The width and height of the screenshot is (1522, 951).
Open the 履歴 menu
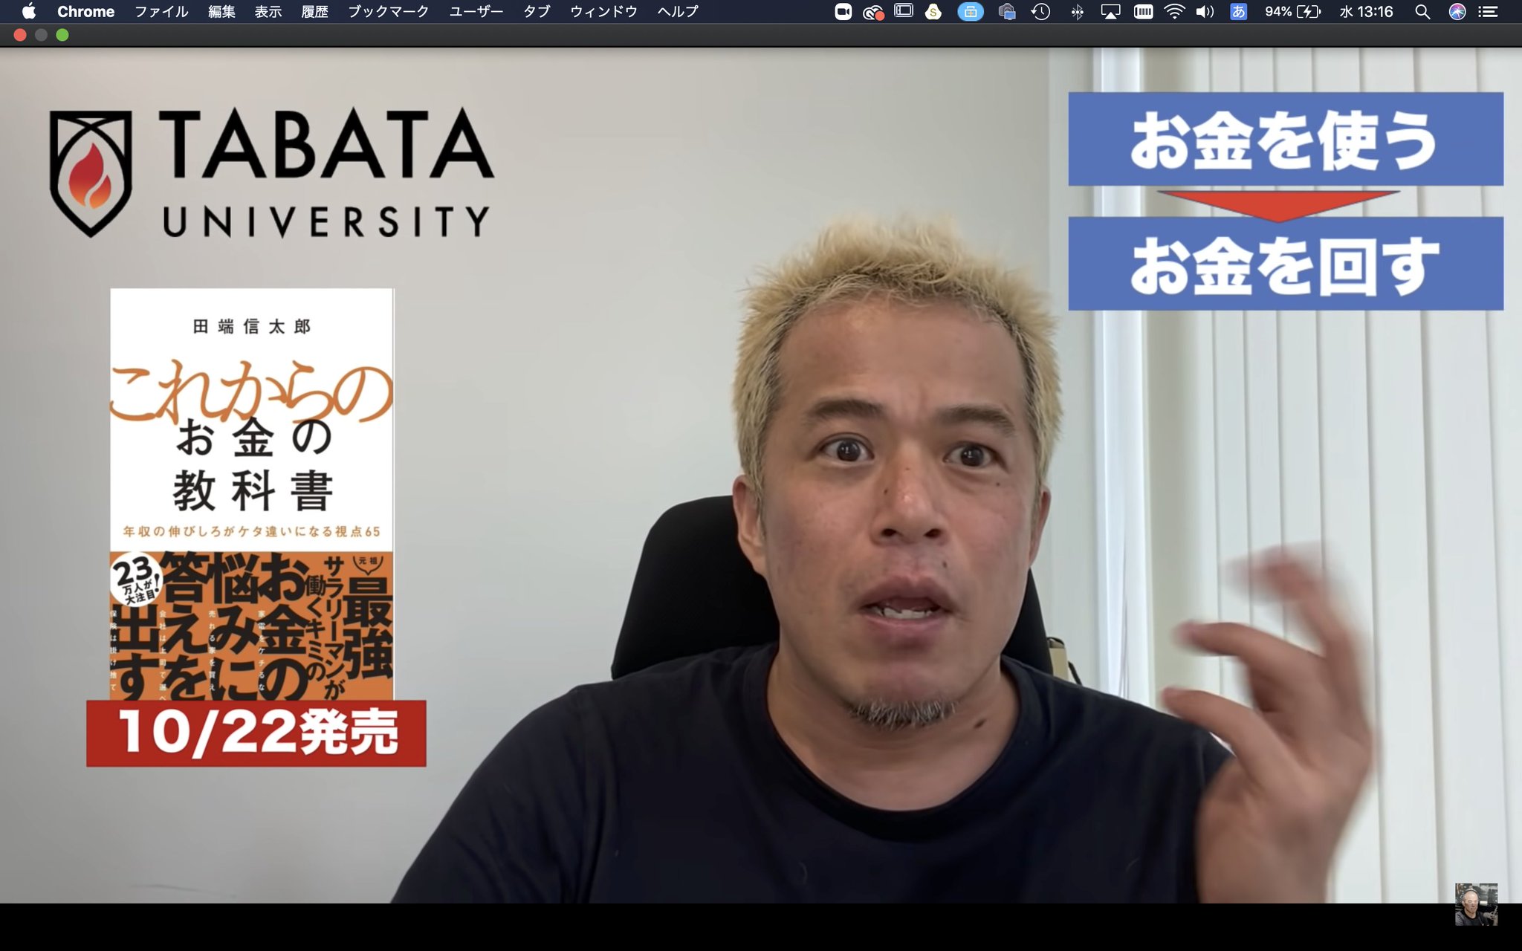314,11
